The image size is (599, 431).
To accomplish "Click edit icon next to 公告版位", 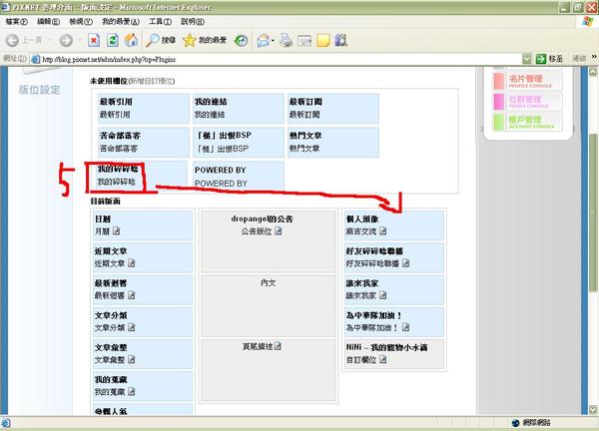I will pyautogui.click(x=279, y=230).
